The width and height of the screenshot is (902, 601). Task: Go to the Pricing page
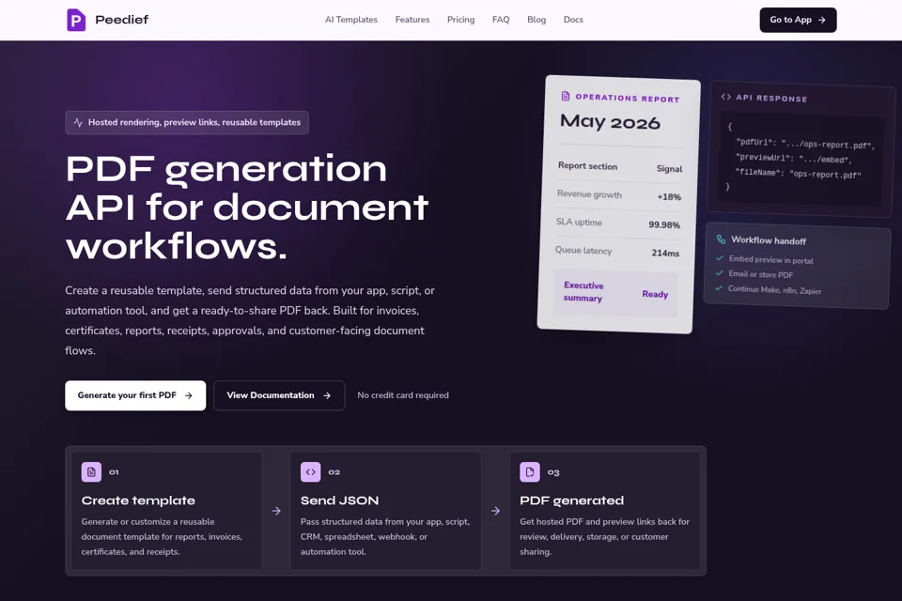pos(460,20)
